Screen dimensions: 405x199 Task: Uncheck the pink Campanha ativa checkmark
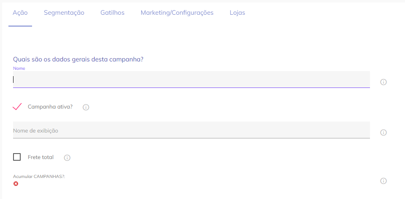[x=17, y=106]
